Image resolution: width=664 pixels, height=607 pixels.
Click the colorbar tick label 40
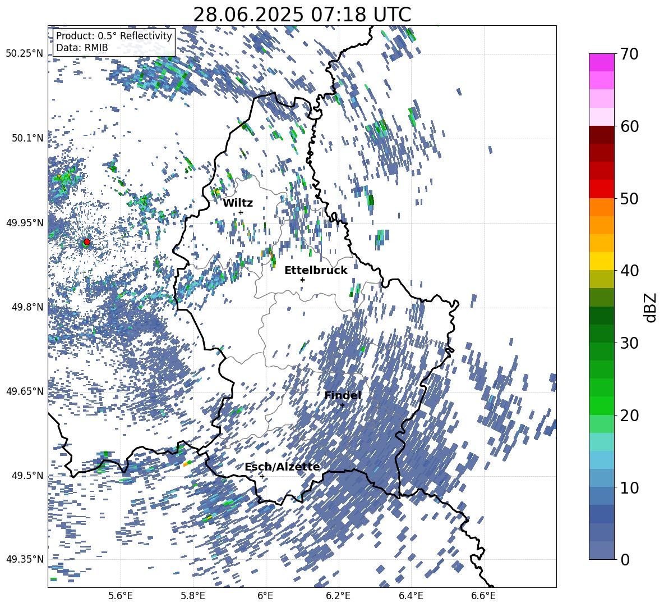(630, 271)
